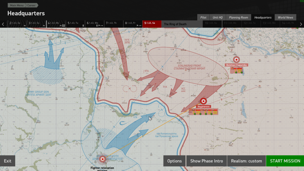Click the red mission waypoint marker east of Abganerovo
304x171 pixels.
coord(259,86)
